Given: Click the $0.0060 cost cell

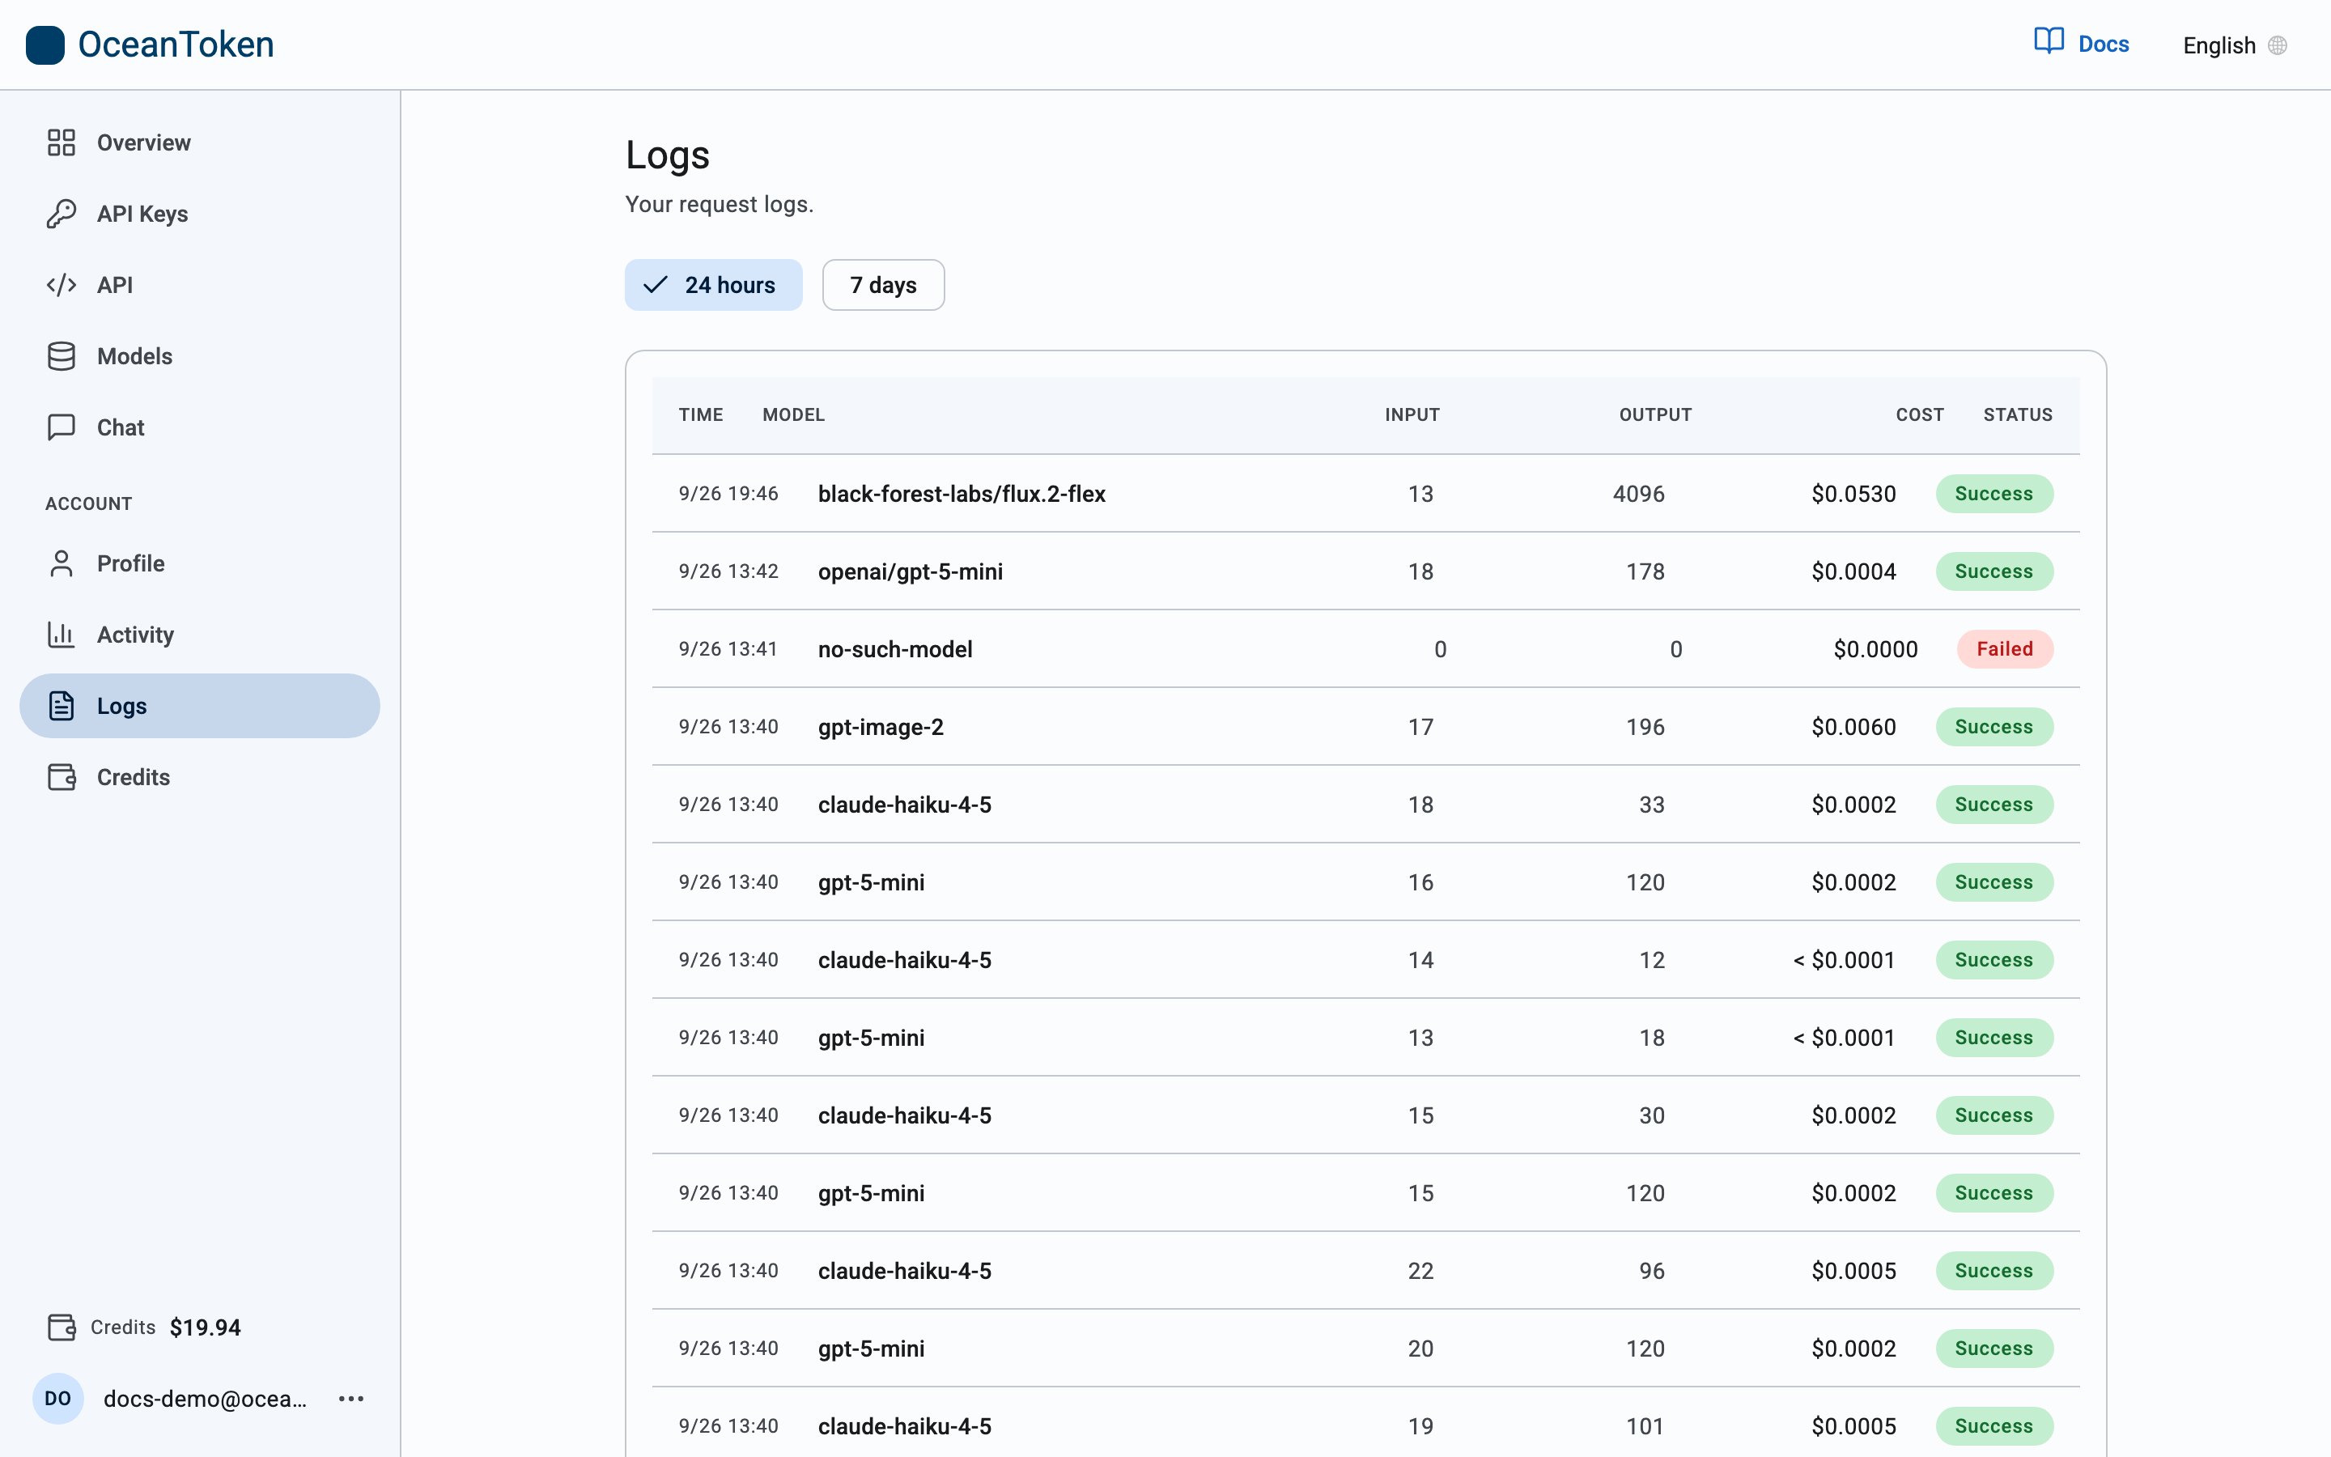Looking at the screenshot, I should tap(1853, 728).
